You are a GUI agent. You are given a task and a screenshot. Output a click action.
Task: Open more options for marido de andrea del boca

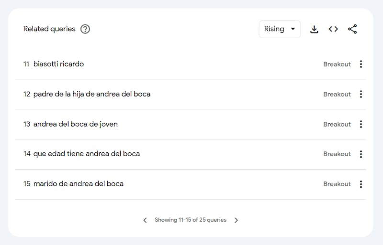pos(361,184)
